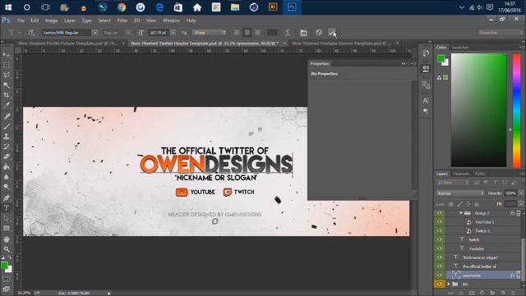This screenshot has width=526, height=296.
Task: Select the Lasso tool
Action: tap(7, 75)
